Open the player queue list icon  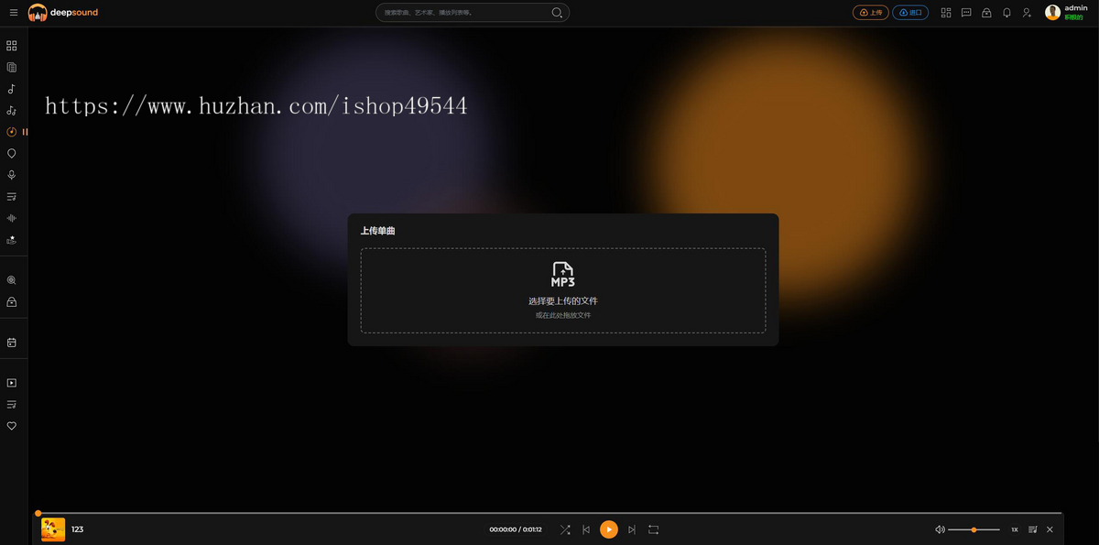pyautogui.click(x=1033, y=529)
